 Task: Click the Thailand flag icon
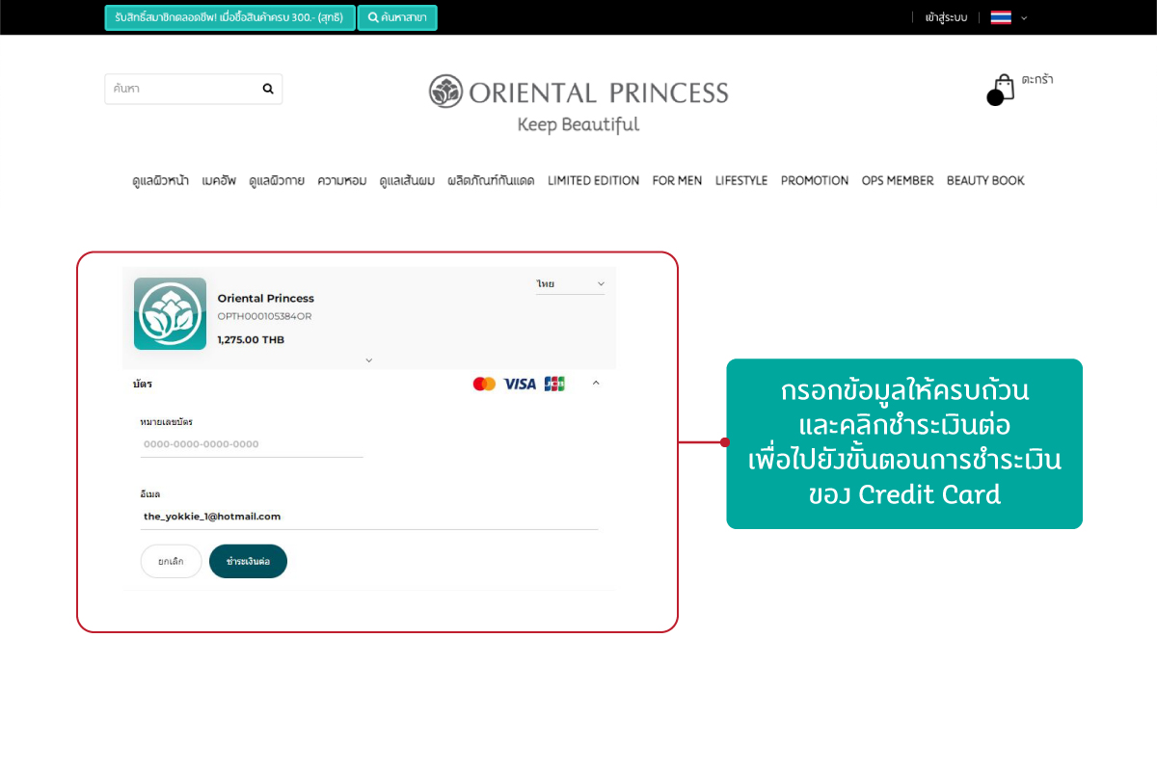point(1001,17)
